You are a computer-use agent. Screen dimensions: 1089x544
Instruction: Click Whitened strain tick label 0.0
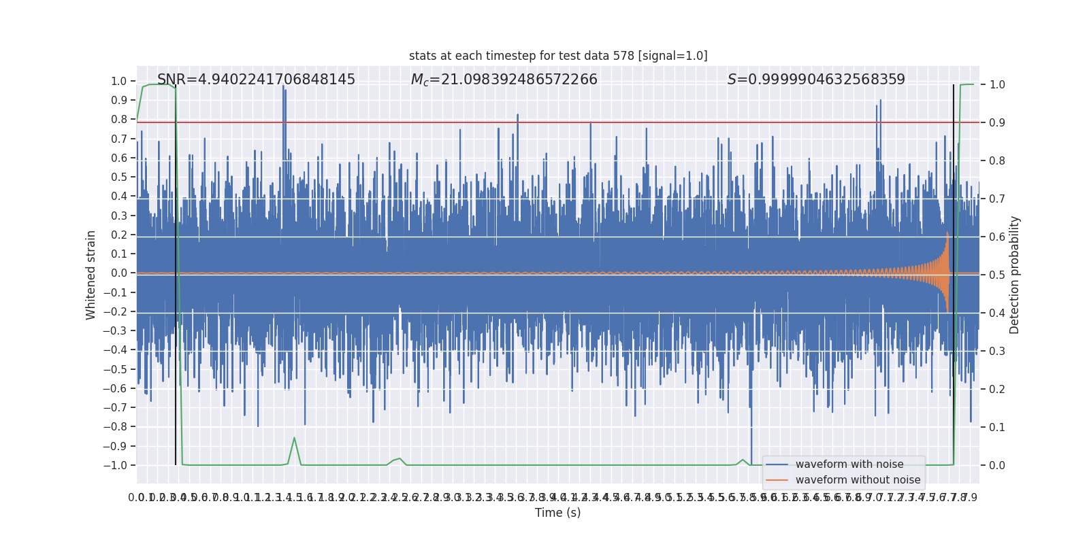point(119,273)
